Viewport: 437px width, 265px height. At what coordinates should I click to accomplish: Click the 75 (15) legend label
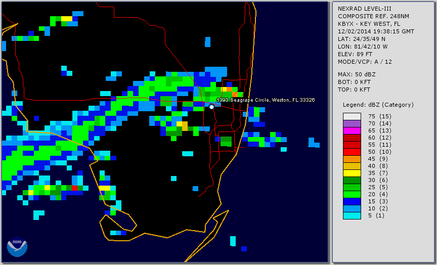(x=379, y=116)
